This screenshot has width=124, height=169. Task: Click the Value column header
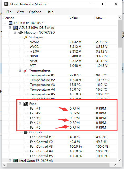pos(81,18)
